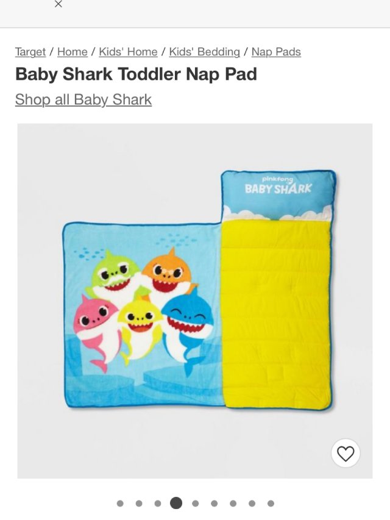Viewport: 390px width, 520px height.
Task: Open the Nap Pads category link
Action: pyautogui.click(x=276, y=52)
